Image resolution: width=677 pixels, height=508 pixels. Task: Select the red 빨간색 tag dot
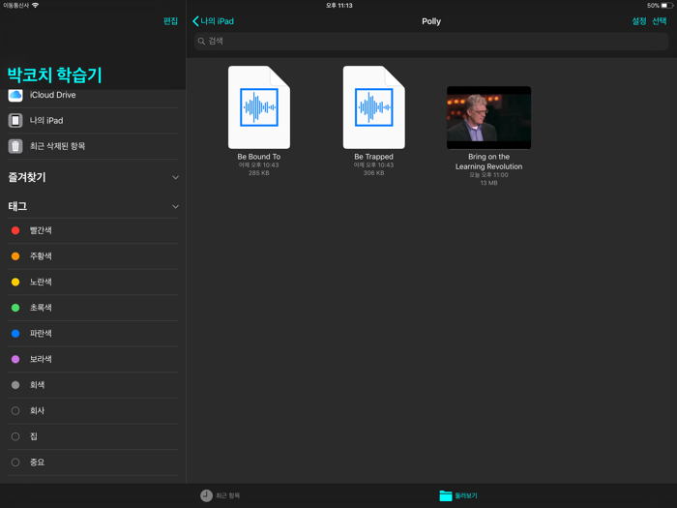(x=15, y=230)
